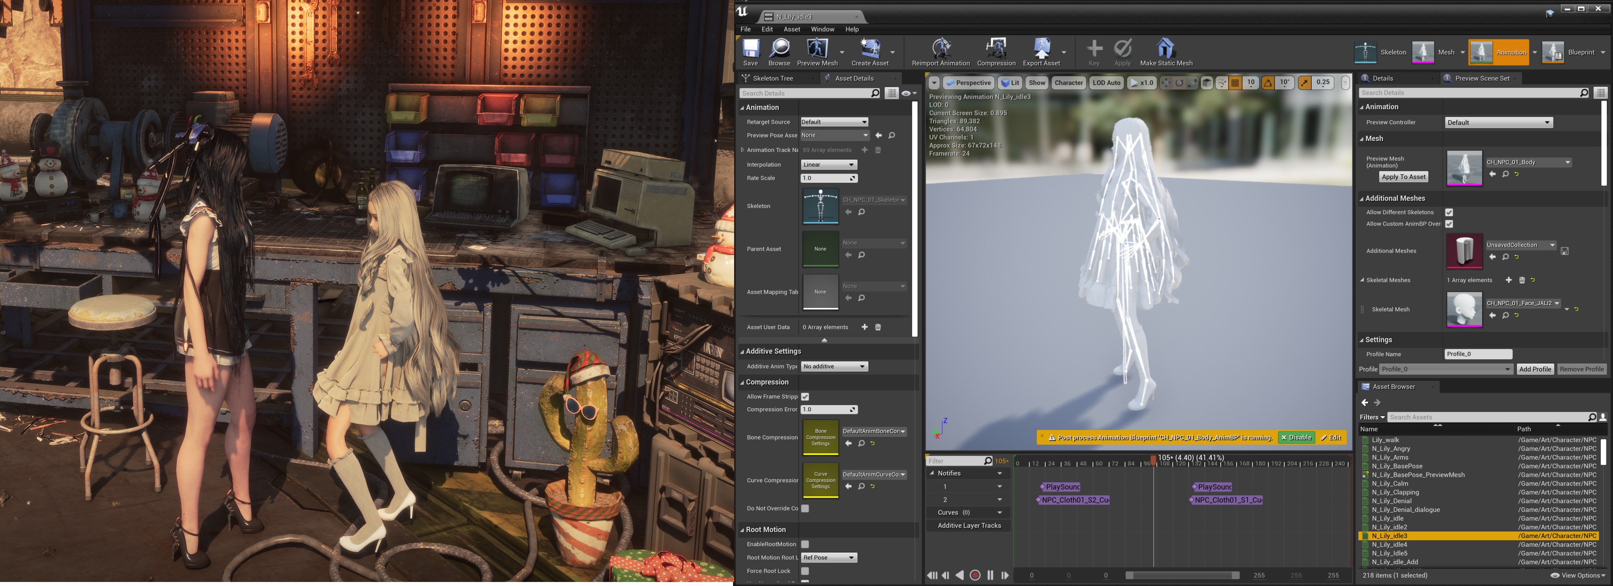Open the Profile_0 profile dropdown
1613x586 pixels.
tap(1446, 369)
